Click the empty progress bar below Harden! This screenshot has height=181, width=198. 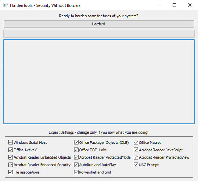coord(99,33)
